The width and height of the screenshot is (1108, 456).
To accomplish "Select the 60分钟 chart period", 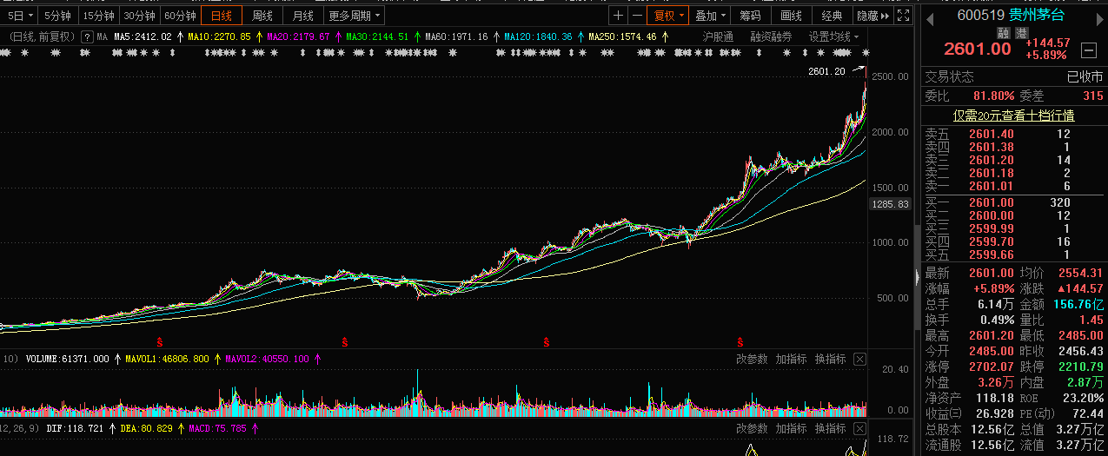I will pos(180,16).
